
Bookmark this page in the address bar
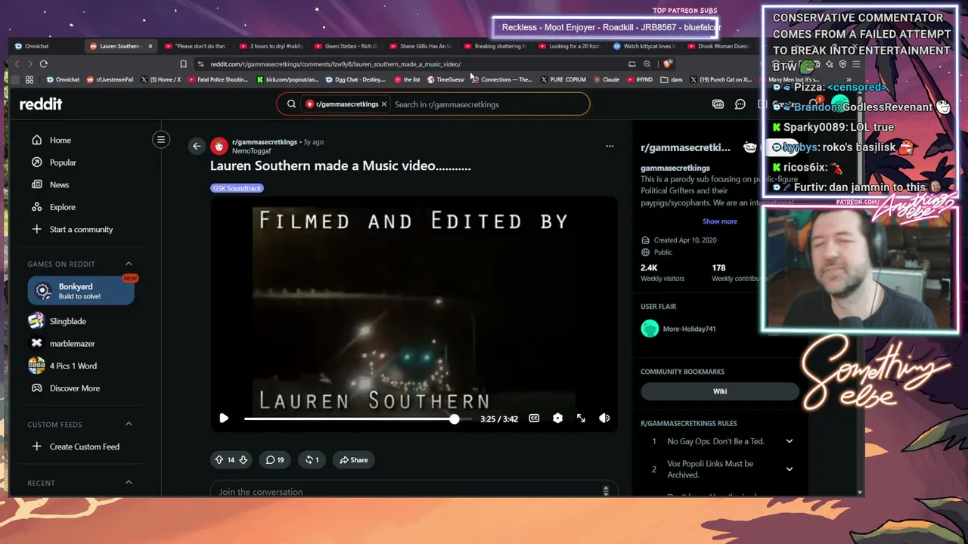[183, 64]
